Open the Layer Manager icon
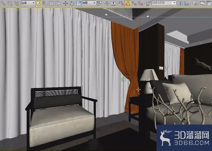 [x=195, y=4]
